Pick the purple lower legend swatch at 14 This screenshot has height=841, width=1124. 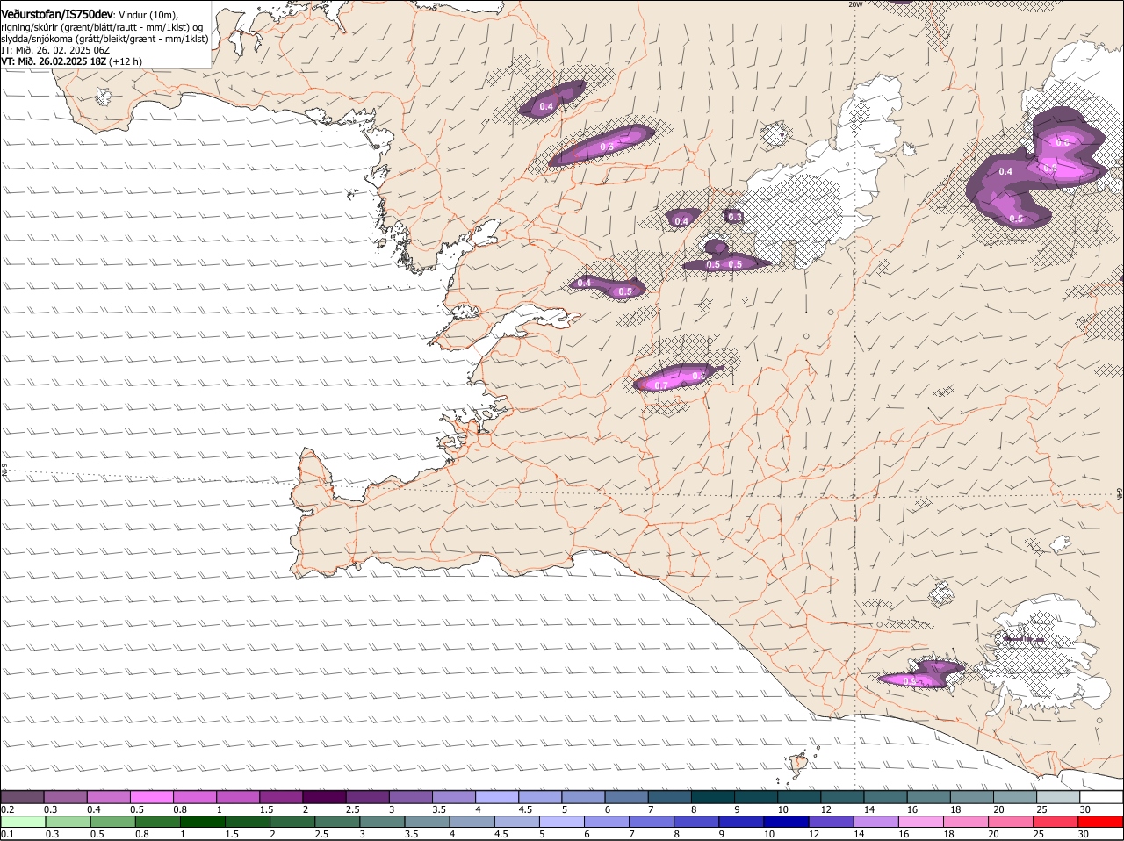(x=875, y=822)
